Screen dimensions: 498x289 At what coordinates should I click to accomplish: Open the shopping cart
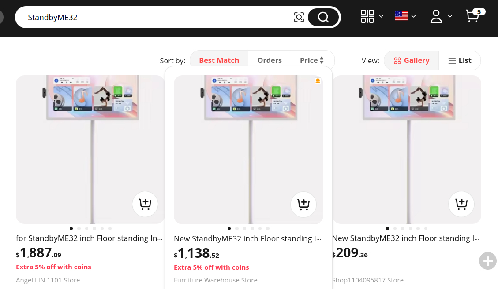473,16
